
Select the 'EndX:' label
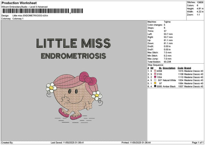pyautogui.click(x=151, y=47)
